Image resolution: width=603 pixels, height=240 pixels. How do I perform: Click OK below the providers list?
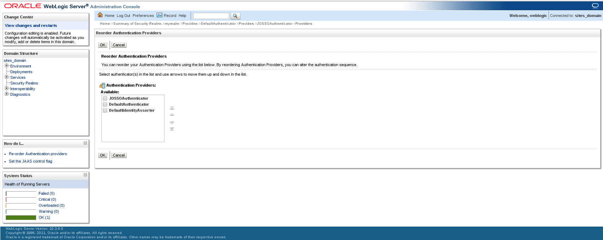(103, 155)
